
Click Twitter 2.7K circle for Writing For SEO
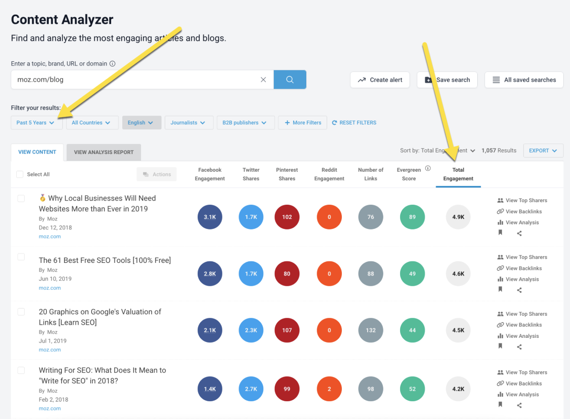(x=251, y=389)
